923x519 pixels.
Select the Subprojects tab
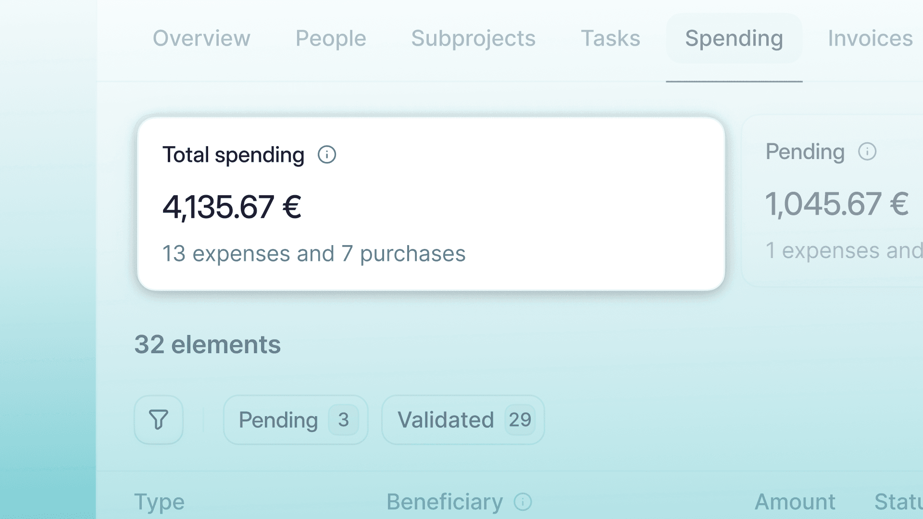click(x=474, y=38)
